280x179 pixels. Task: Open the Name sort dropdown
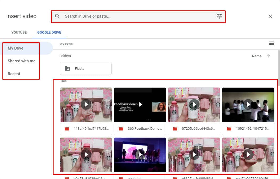coord(257,56)
